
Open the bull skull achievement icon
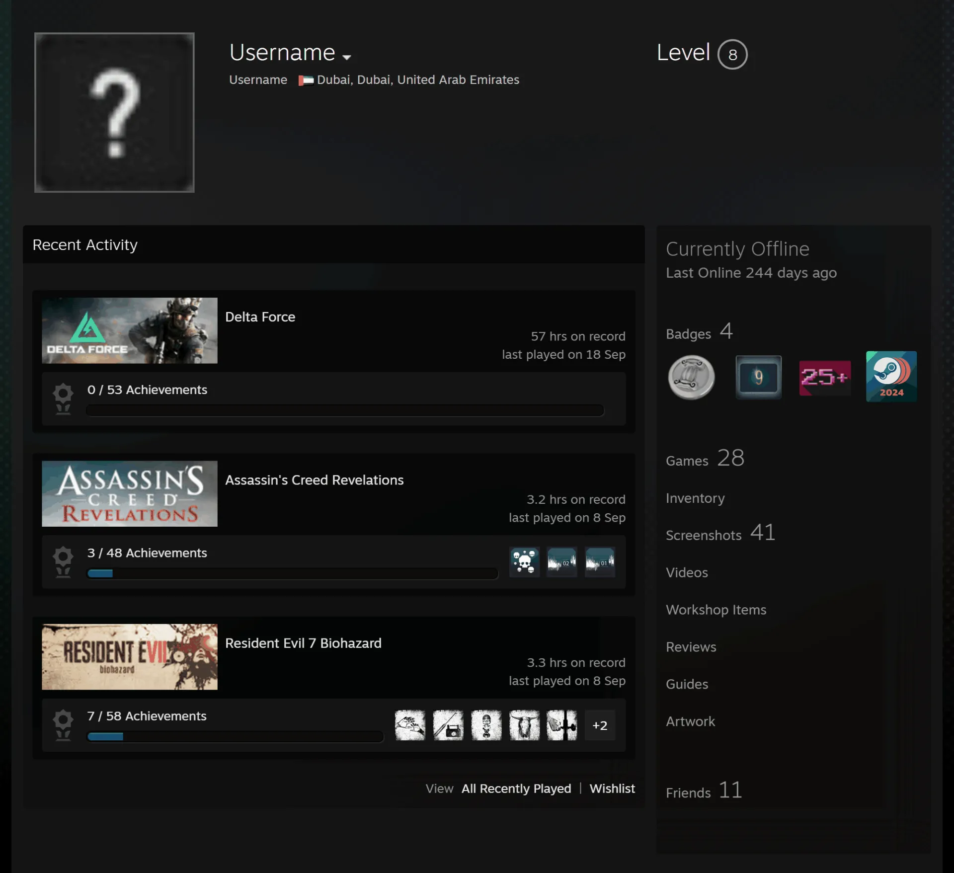524,725
